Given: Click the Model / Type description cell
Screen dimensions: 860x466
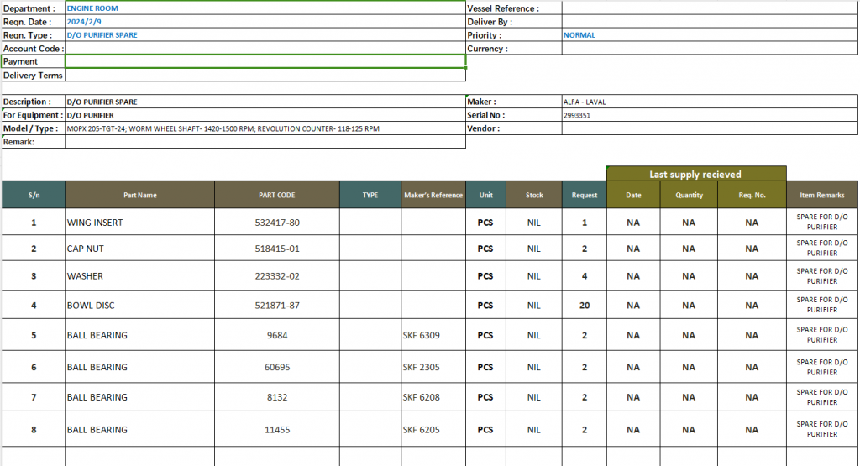Looking at the screenshot, I should coord(265,128).
